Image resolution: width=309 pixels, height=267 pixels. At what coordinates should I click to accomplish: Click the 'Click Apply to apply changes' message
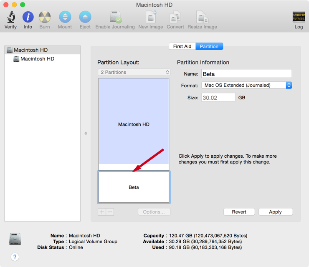[228, 159]
